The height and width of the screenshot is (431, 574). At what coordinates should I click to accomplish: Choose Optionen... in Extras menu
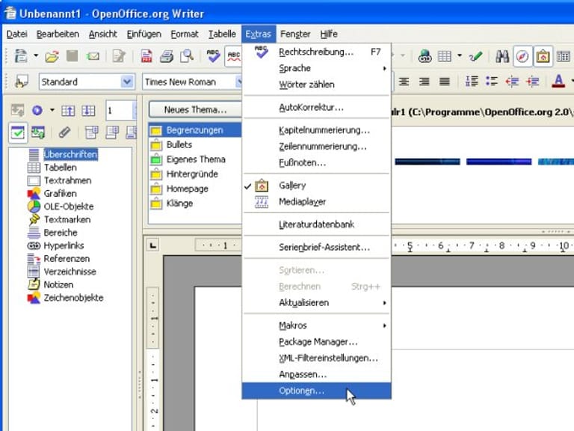[x=317, y=391]
